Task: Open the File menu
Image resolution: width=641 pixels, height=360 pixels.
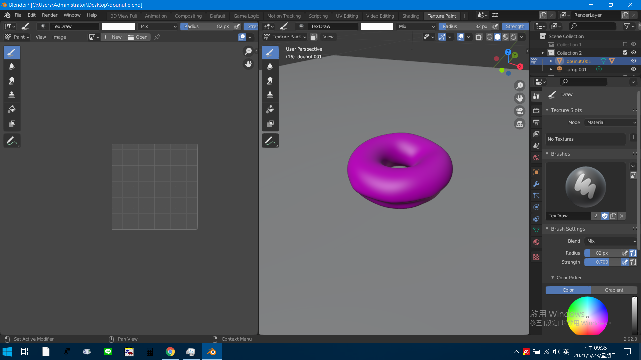Action: pos(18,15)
